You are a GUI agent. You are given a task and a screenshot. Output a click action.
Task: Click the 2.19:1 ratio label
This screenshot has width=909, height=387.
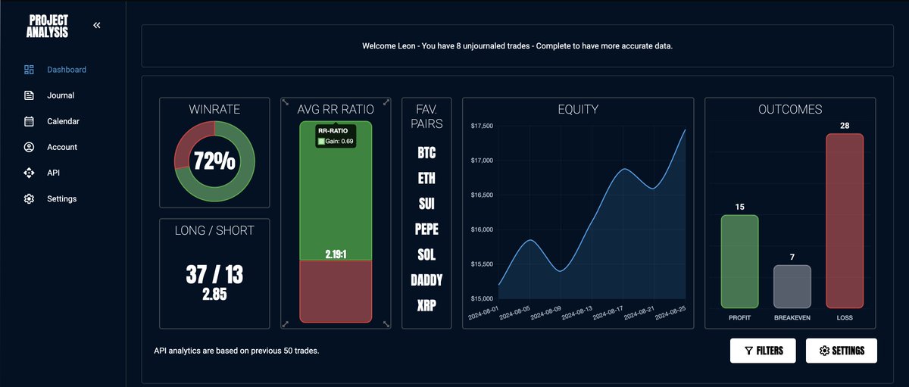click(x=336, y=254)
